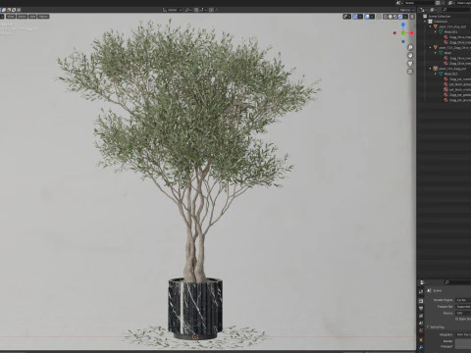Click the properties panel search field

[x=458, y=282]
